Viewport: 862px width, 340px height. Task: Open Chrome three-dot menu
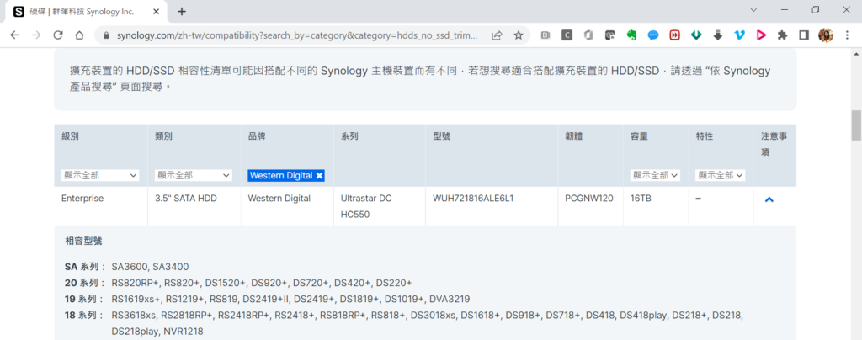[845, 35]
